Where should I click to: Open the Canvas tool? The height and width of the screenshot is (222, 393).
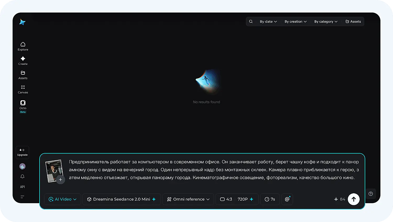(x=23, y=89)
